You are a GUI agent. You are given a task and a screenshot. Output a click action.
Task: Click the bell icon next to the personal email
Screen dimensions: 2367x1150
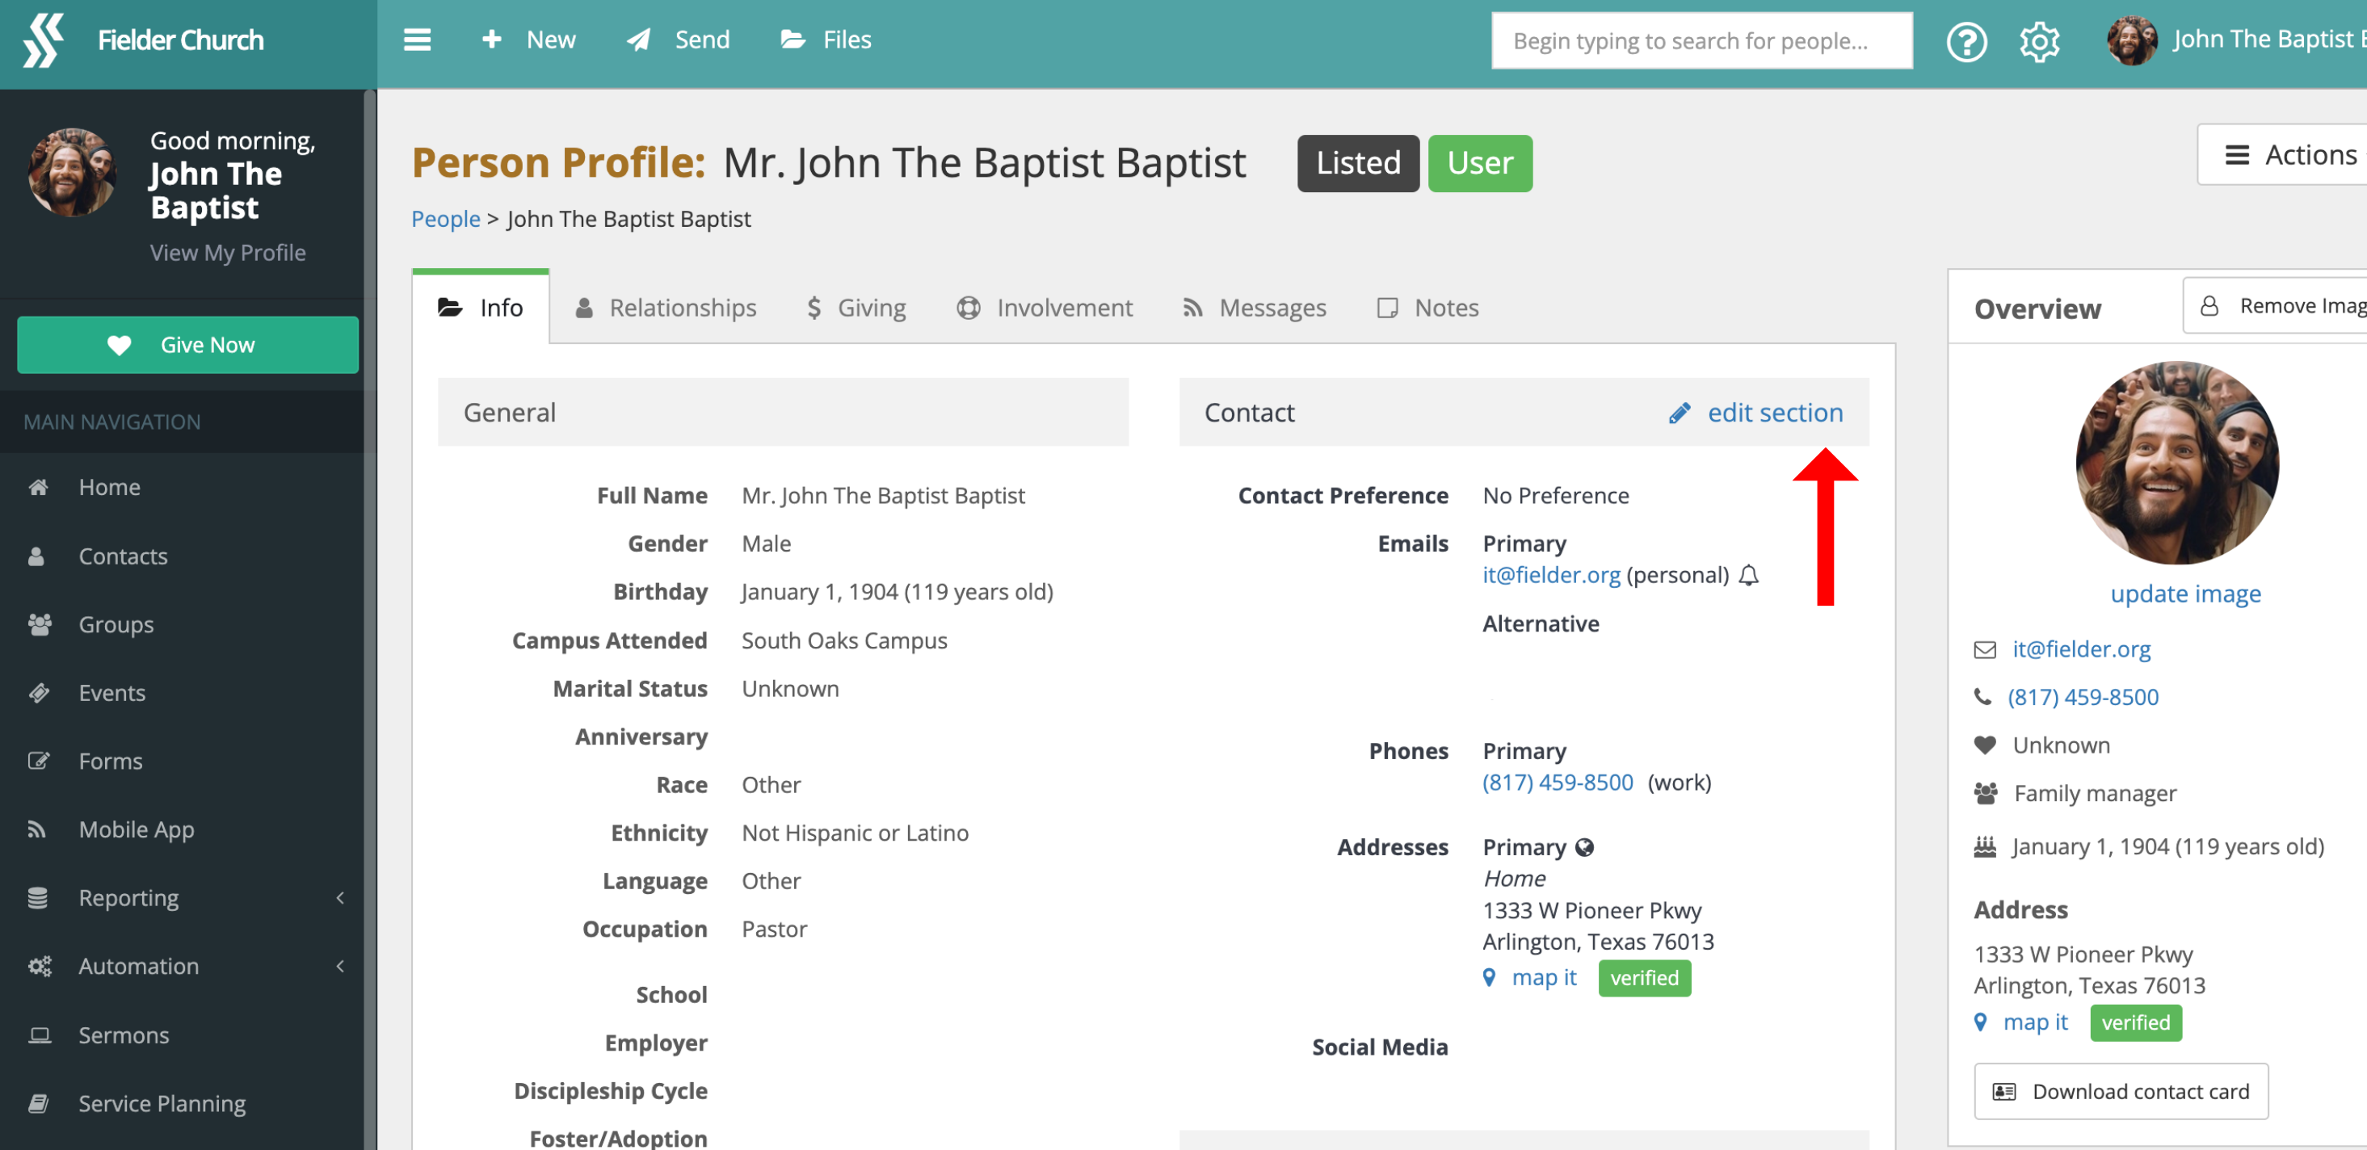1750,575
